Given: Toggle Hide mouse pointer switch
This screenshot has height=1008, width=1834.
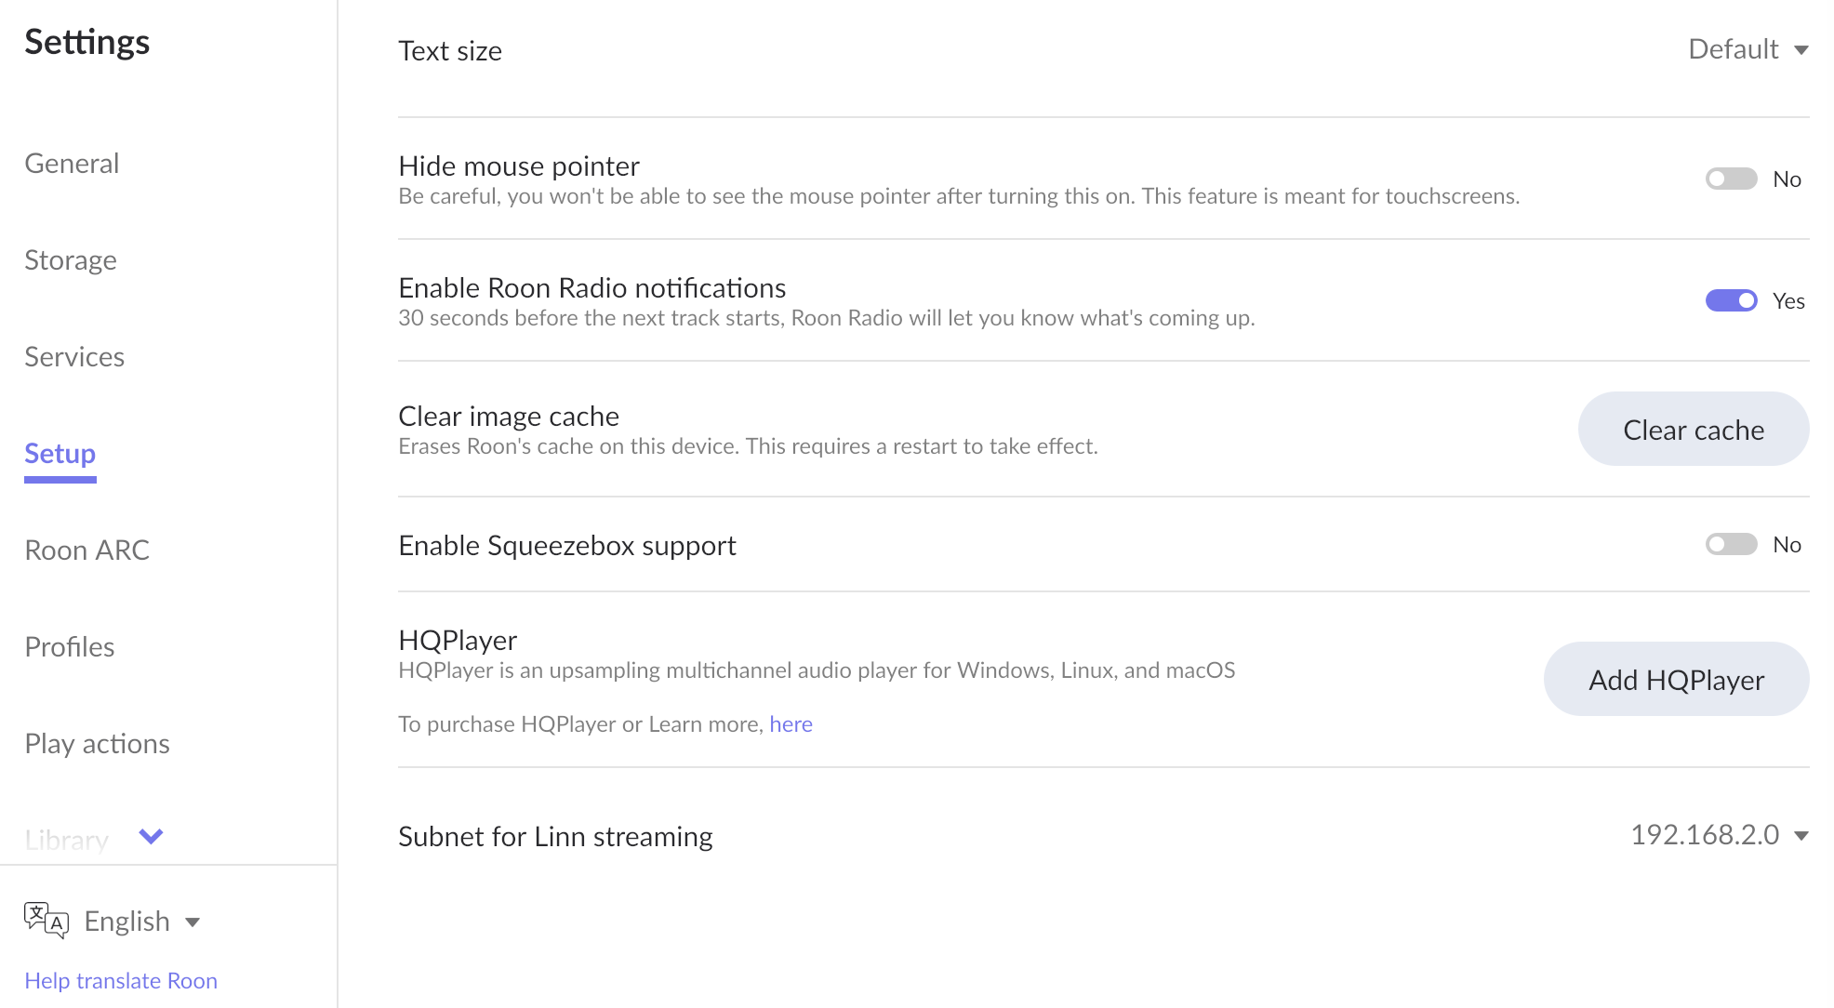Looking at the screenshot, I should coord(1731,179).
